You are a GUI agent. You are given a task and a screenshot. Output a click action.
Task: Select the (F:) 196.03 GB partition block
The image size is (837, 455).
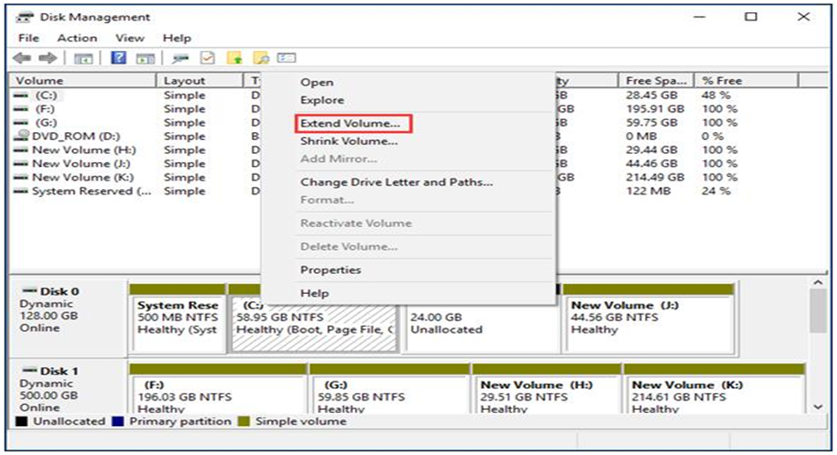pyautogui.click(x=218, y=389)
